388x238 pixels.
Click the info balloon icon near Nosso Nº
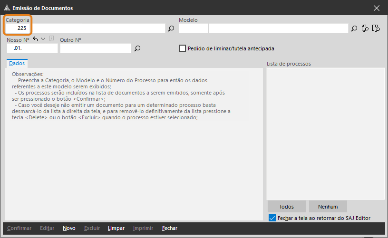tap(51, 38)
